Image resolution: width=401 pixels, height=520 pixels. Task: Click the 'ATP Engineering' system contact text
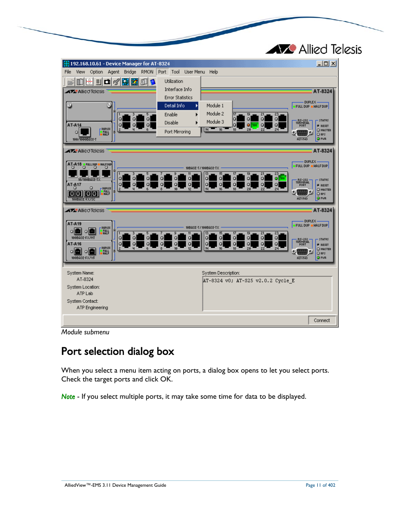[92, 308]
